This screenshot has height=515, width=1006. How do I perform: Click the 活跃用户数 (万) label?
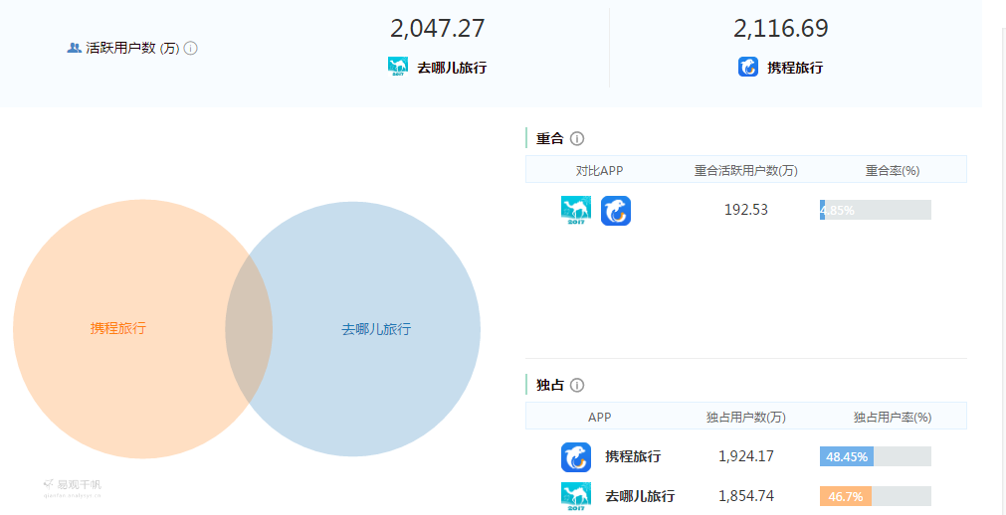132,48
